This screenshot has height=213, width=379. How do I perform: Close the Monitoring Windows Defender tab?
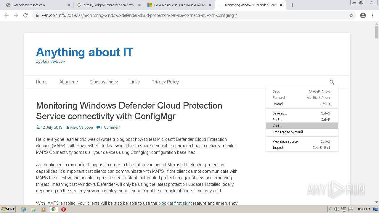tap(281, 5)
